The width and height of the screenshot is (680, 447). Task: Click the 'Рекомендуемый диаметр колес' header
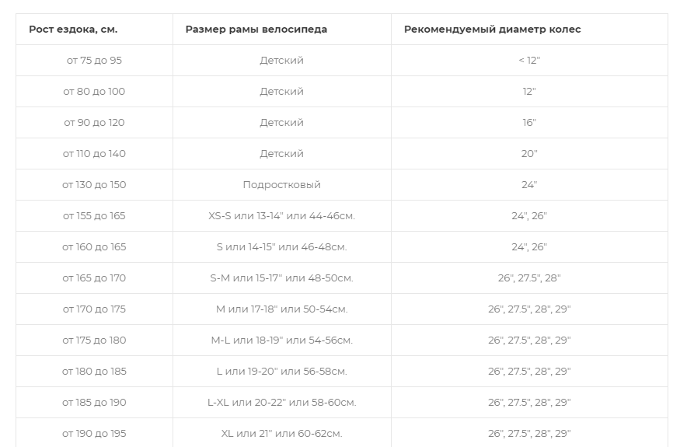529,29
